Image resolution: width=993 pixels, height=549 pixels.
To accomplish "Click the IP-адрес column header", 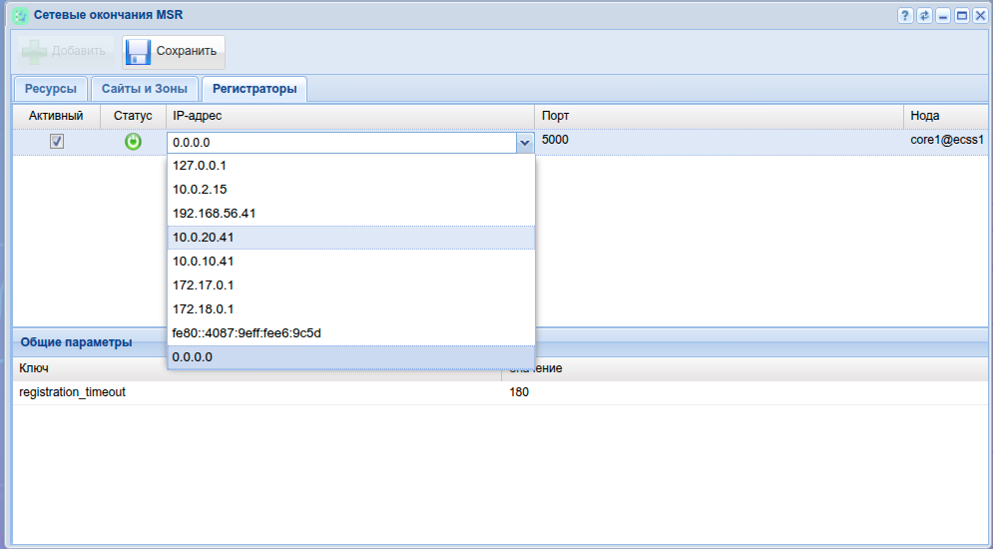I will (350, 116).
